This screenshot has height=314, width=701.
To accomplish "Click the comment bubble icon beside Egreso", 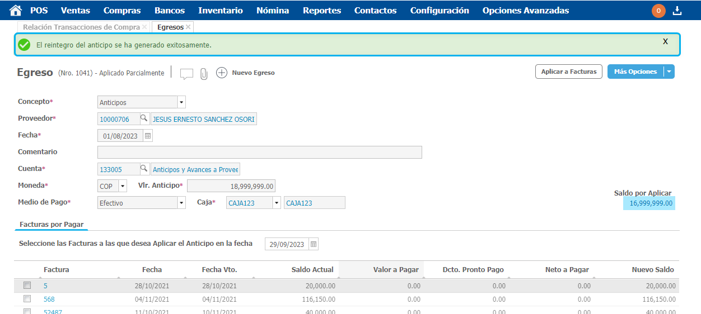I will [x=186, y=74].
